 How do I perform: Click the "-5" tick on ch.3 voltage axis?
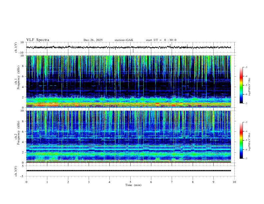(23, 176)
